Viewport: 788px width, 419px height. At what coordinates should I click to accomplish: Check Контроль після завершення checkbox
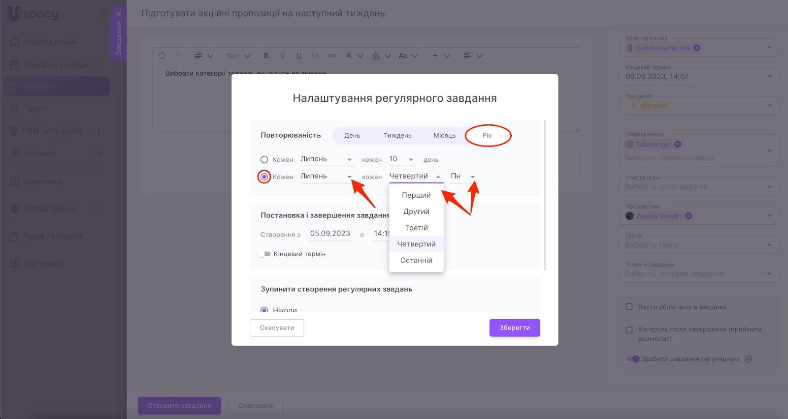pyautogui.click(x=629, y=330)
